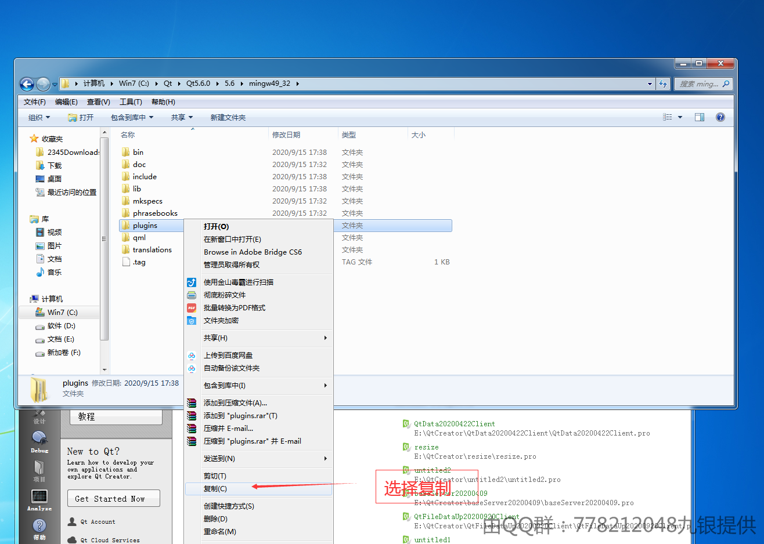Image resolution: width=764 pixels, height=544 pixels.
Task: Click the WinRAR icon beside 压缩并 E-mail
Action: [192, 429]
